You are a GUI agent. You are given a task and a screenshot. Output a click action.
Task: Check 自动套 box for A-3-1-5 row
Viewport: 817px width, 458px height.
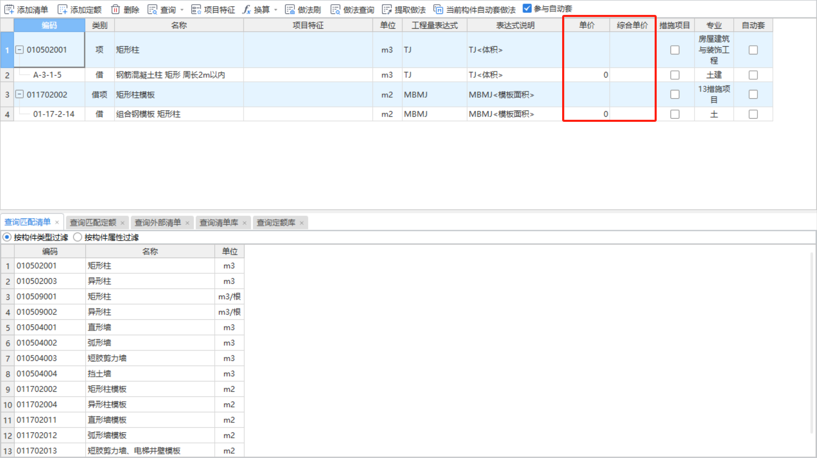point(753,75)
